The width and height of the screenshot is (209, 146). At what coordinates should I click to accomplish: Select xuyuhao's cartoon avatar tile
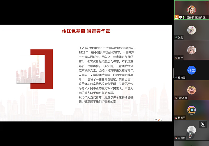pyautogui.click(x=191, y=90)
